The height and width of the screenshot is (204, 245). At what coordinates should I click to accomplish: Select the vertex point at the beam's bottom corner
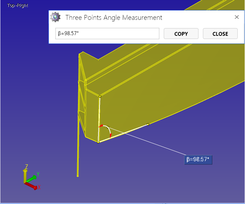98,142
